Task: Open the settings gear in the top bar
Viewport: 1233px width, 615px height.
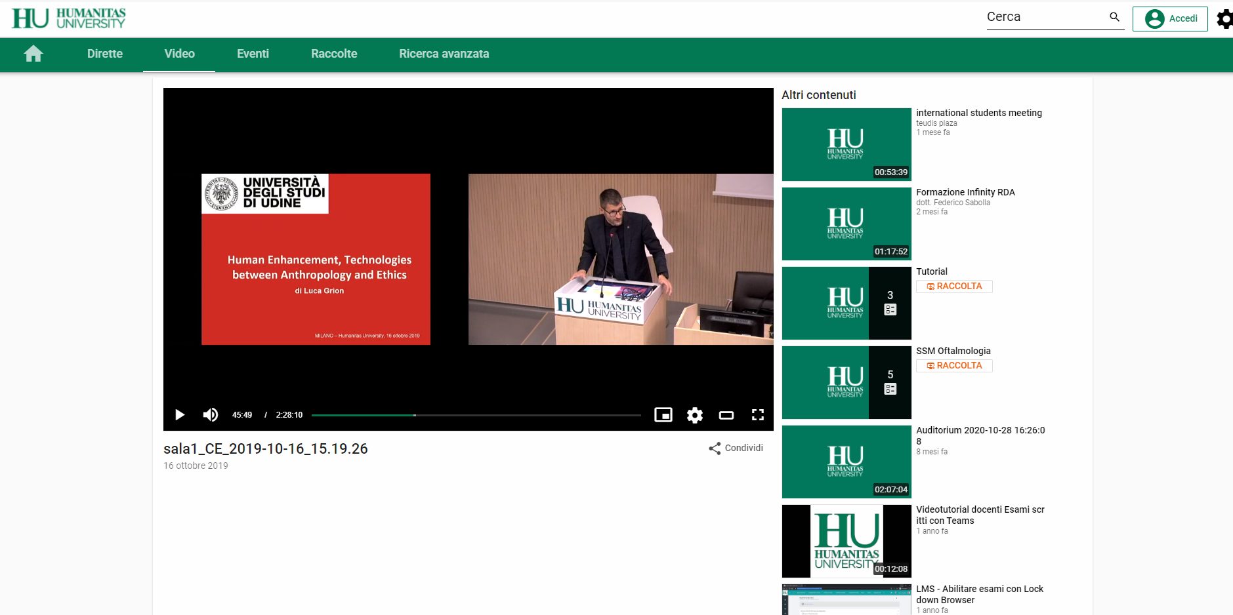Action: 1224,18
